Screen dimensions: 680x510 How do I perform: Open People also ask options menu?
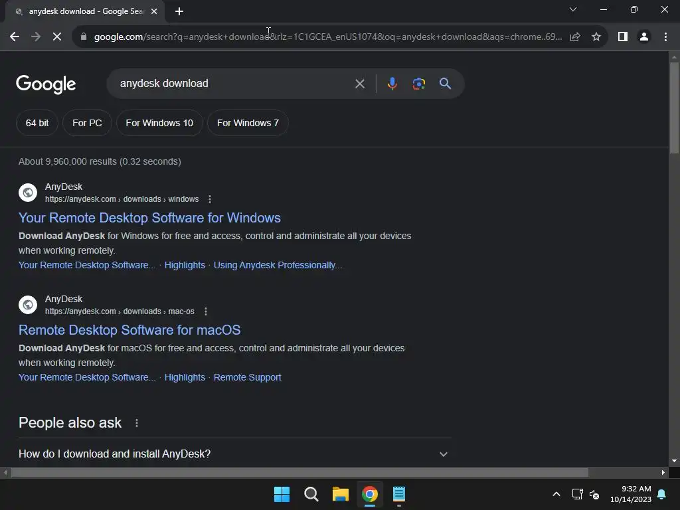(x=137, y=423)
